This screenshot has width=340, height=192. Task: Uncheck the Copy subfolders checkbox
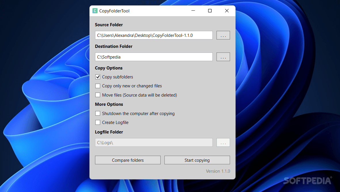98,77
